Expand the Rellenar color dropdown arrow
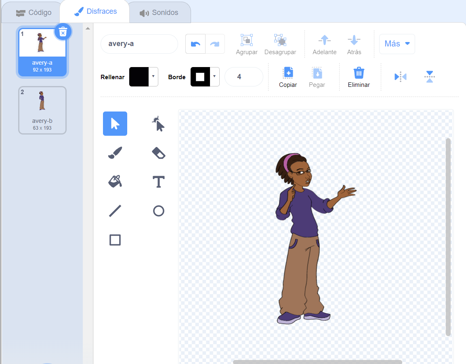Screen dimensions: 466x364 coord(153,77)
